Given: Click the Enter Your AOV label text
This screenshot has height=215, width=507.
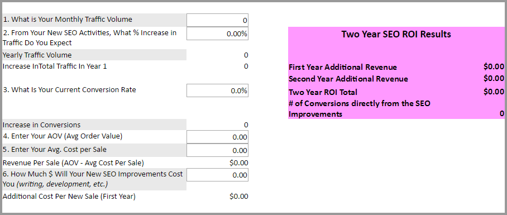Looking at the screenshot, I should (x=63, y=136).
